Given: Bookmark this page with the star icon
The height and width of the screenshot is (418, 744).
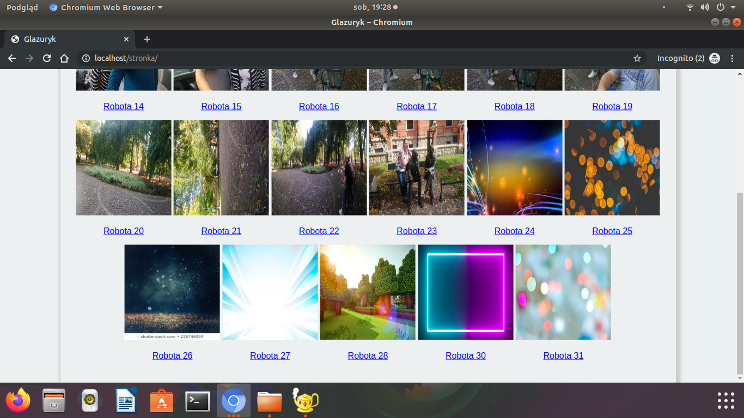Looking at the screenshot, I should [637, 58].
